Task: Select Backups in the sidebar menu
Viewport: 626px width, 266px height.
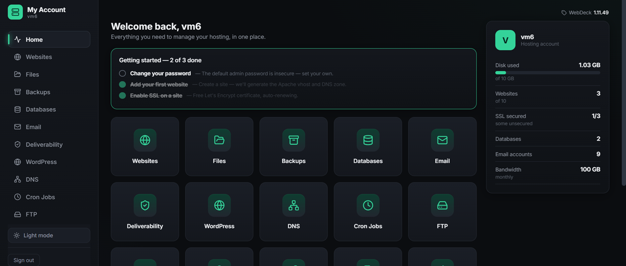Action: click(x=49, y=92)
